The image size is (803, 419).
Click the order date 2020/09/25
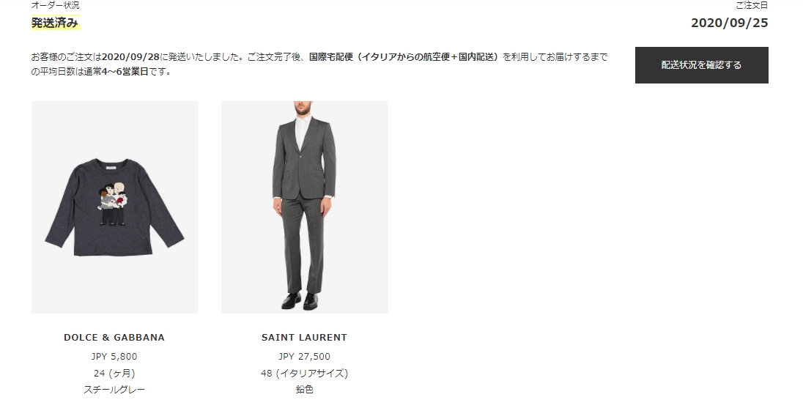click(x=729, y=23)
